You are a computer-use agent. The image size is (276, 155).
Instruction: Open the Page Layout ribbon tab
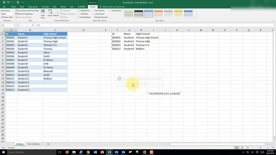point(33,7)
